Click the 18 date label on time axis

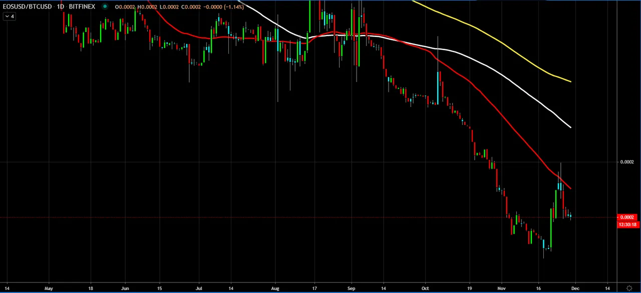[x=91, y=288]
